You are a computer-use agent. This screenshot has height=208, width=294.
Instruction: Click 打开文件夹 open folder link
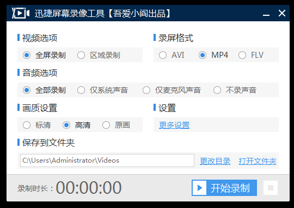coord(258,161)
